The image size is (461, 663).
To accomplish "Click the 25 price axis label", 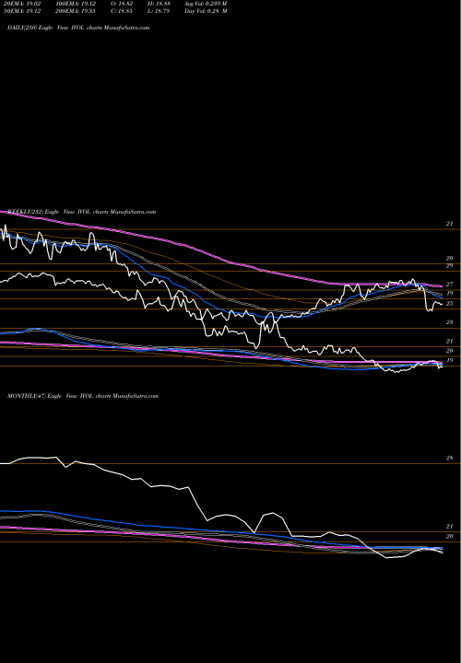I will (450, 304).
